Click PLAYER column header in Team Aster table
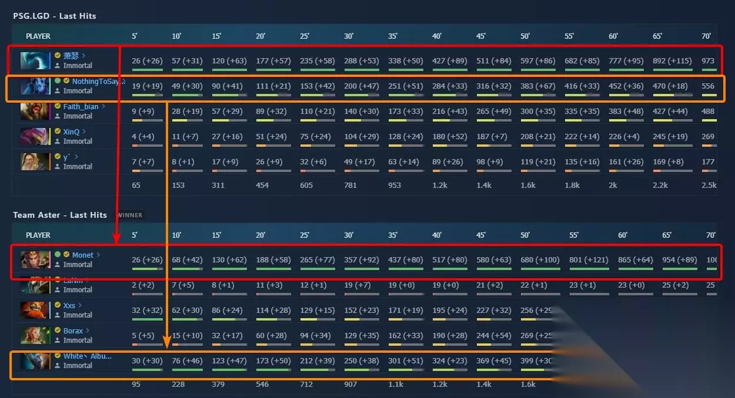This screenshot has width=735, height=398. coord(38,235)
